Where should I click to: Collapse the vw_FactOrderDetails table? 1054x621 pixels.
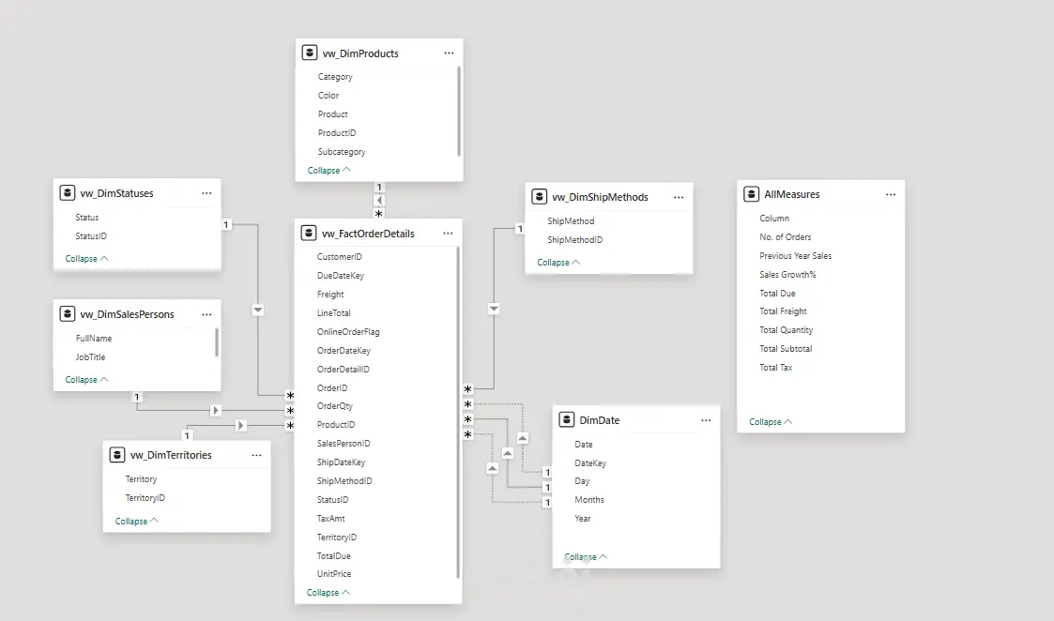pyautogui.click(x=328, y=592)
